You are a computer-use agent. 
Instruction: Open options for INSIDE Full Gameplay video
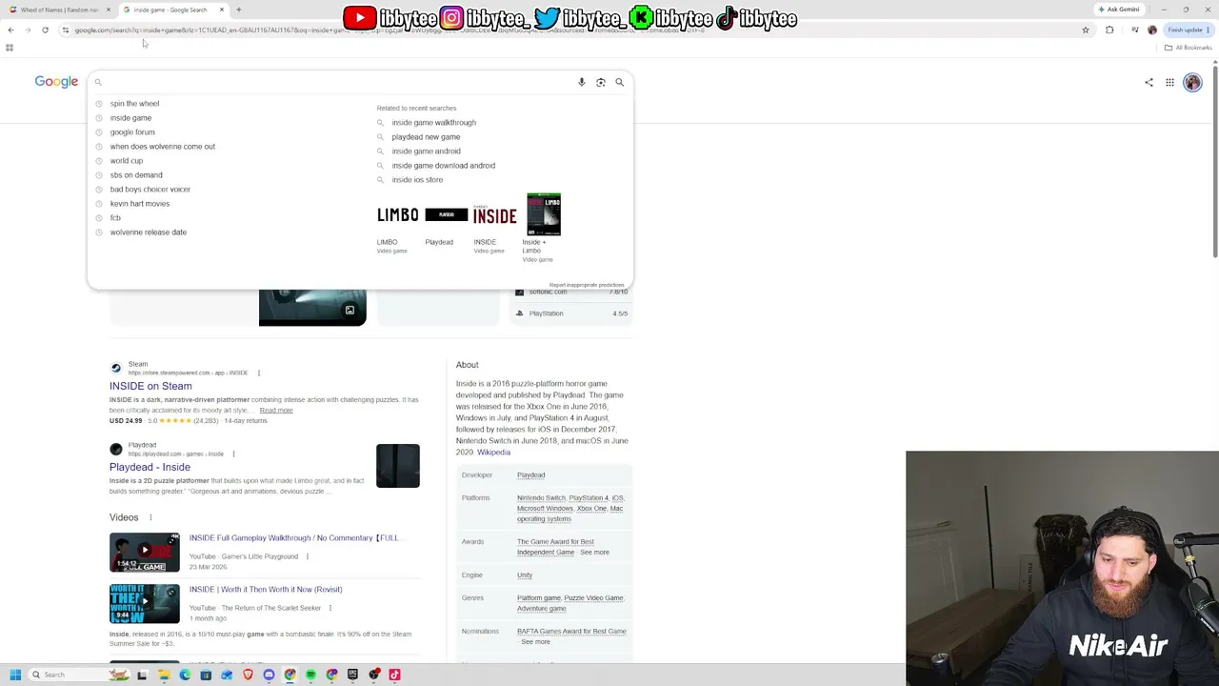point(307,556)
